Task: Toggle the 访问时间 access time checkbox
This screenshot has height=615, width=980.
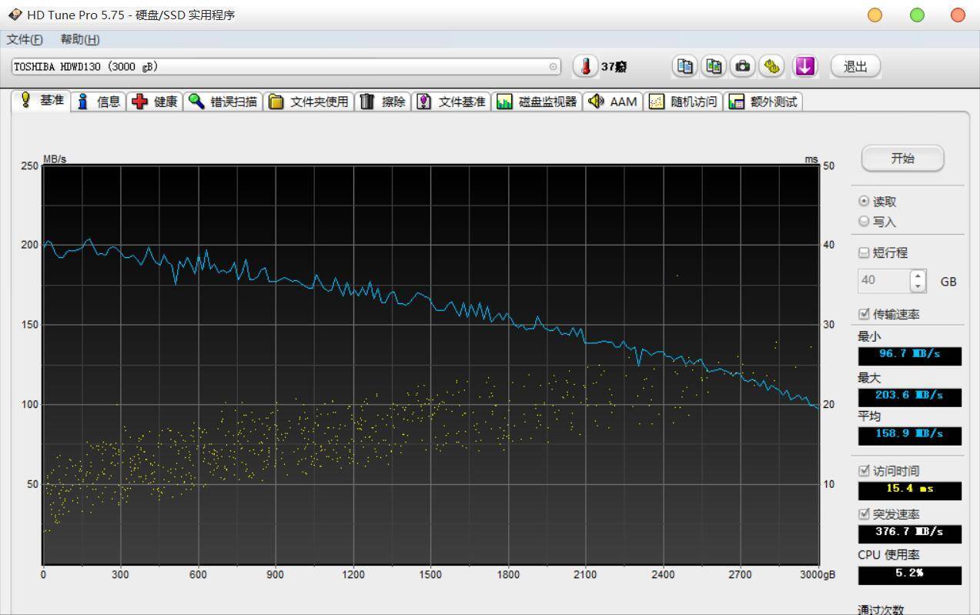Action: (864, 471)
